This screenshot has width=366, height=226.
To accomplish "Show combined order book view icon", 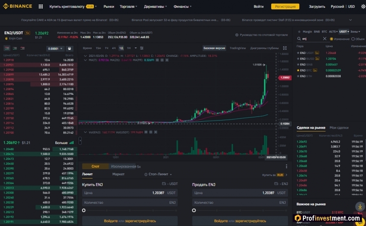I will click(7, 48).
